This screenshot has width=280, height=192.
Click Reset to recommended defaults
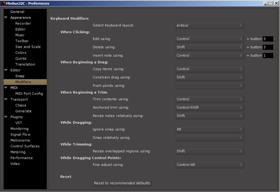tap(122, 183)
